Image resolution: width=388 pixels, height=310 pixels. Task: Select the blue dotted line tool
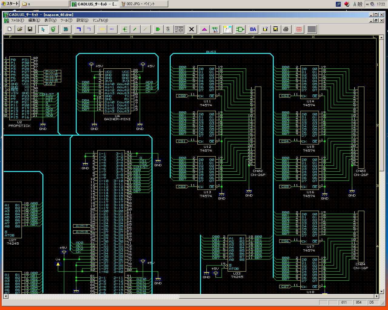[x=112, y=29]
